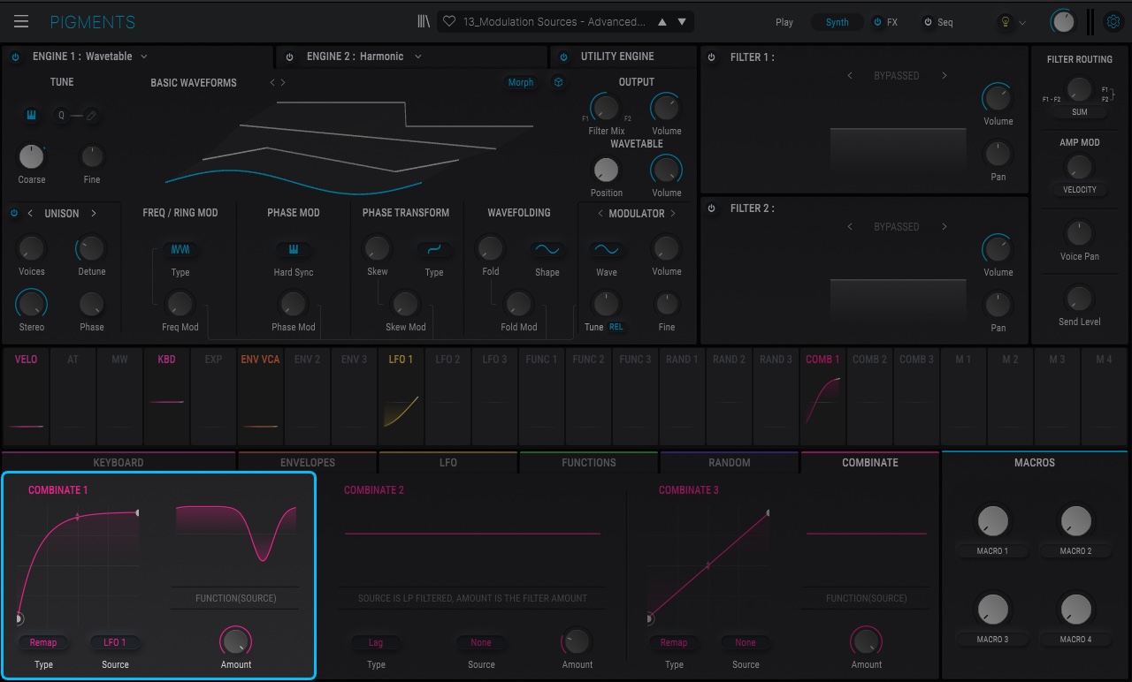The image size is (1132, 682).
Task: Select next wavetable beside Basic Waveforms
Action: click(x=283, y=83)
